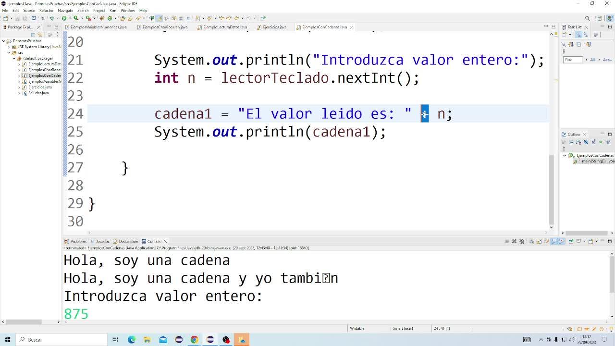The width and height of the screenshot is (615, 346).
Task: Click the Buscar search box on taskbar
Action: tap(62, 340)
